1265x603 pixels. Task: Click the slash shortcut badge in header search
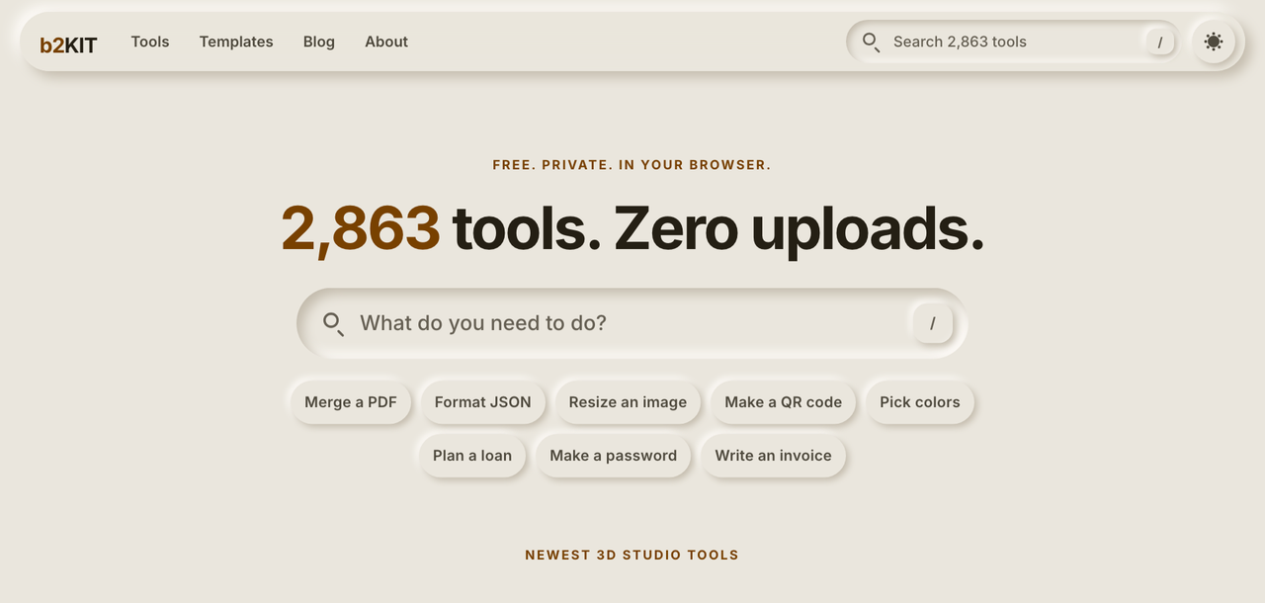coord(1159,42)
